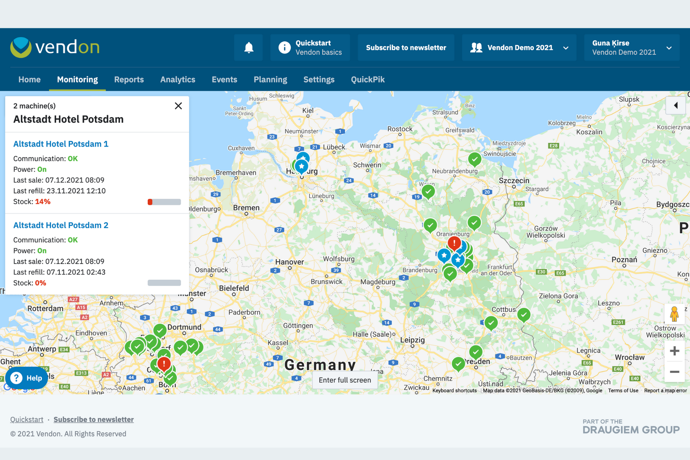Screen dimensions: 690x460
Task: Collapse the map side panel arrow
Action: tap(676, 105)
